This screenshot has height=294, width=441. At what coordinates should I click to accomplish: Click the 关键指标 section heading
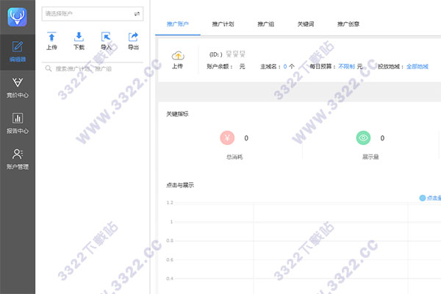tap(177, 114)
